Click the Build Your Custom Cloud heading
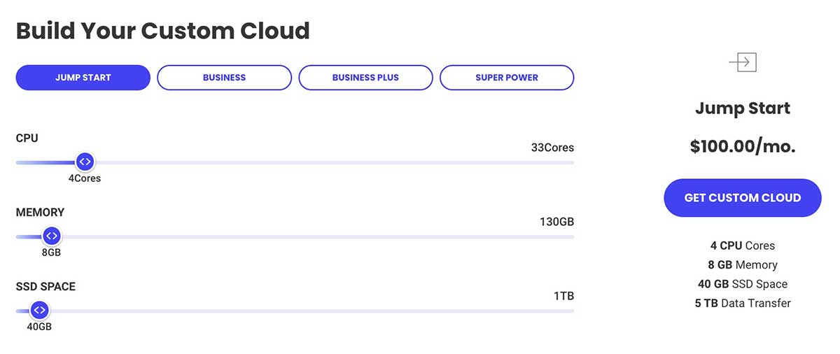840x354 pixels. coord(162,31)
